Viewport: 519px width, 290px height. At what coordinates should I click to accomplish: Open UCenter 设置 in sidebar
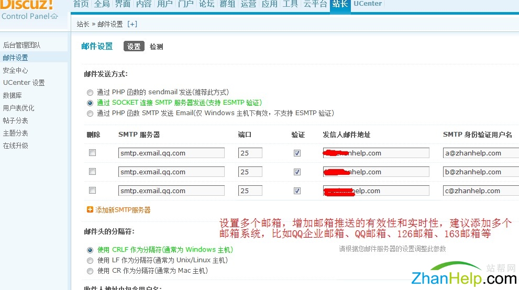24,83
